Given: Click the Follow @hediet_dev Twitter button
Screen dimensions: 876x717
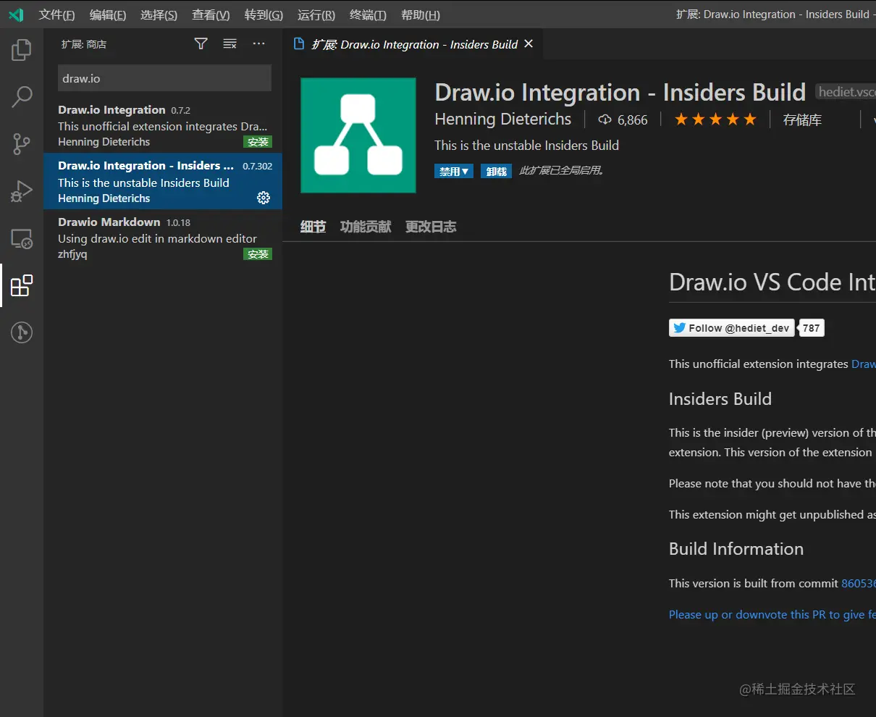Looking at the screenshot, I should [x=731, y=328].
